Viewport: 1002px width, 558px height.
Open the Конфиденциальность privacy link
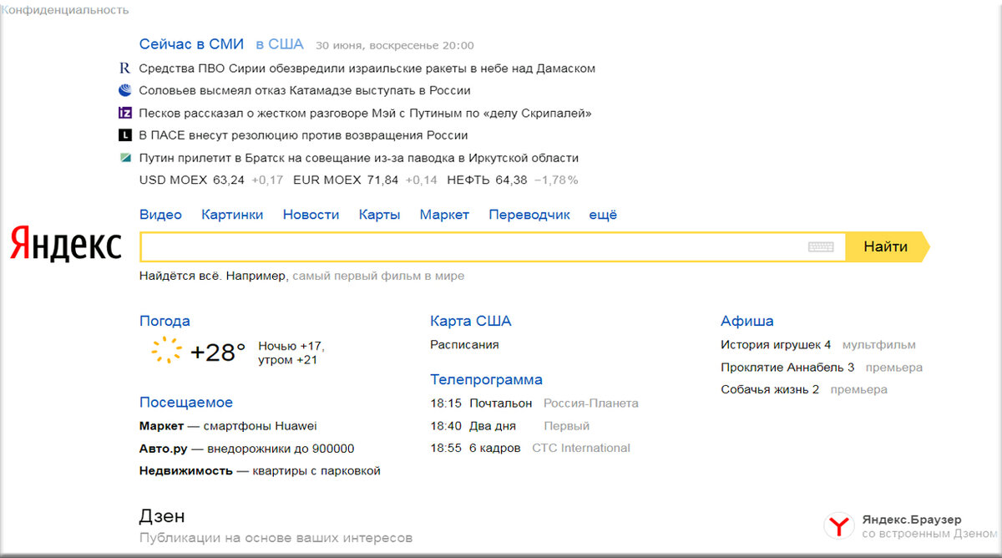(x=65, y=10)
